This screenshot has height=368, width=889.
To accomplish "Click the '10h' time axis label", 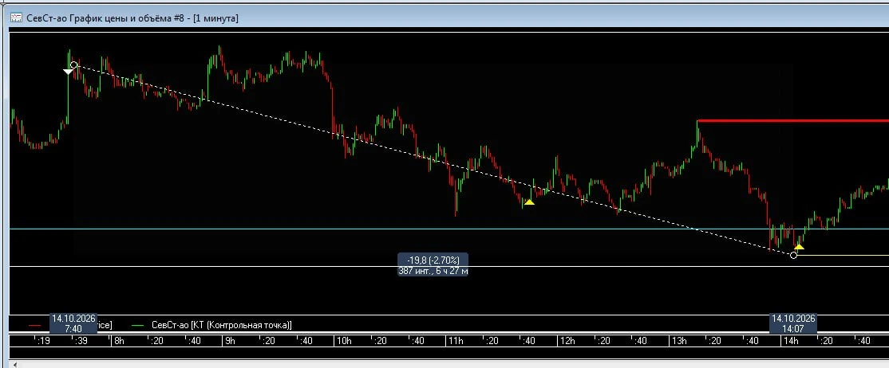I will tap(344, 341).
